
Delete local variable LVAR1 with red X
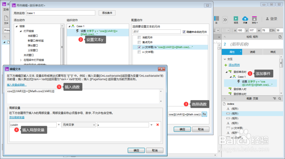158,125
